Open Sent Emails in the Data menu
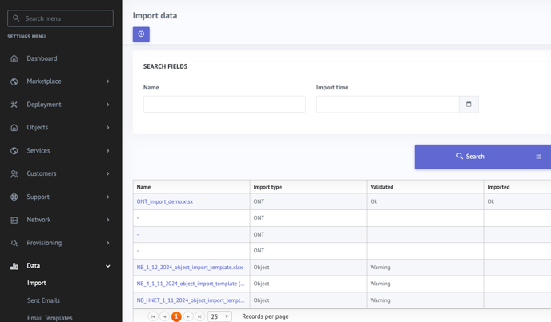The height and width of the screenshot is (322, 551). pyautogui.click(x=43, y=300)
